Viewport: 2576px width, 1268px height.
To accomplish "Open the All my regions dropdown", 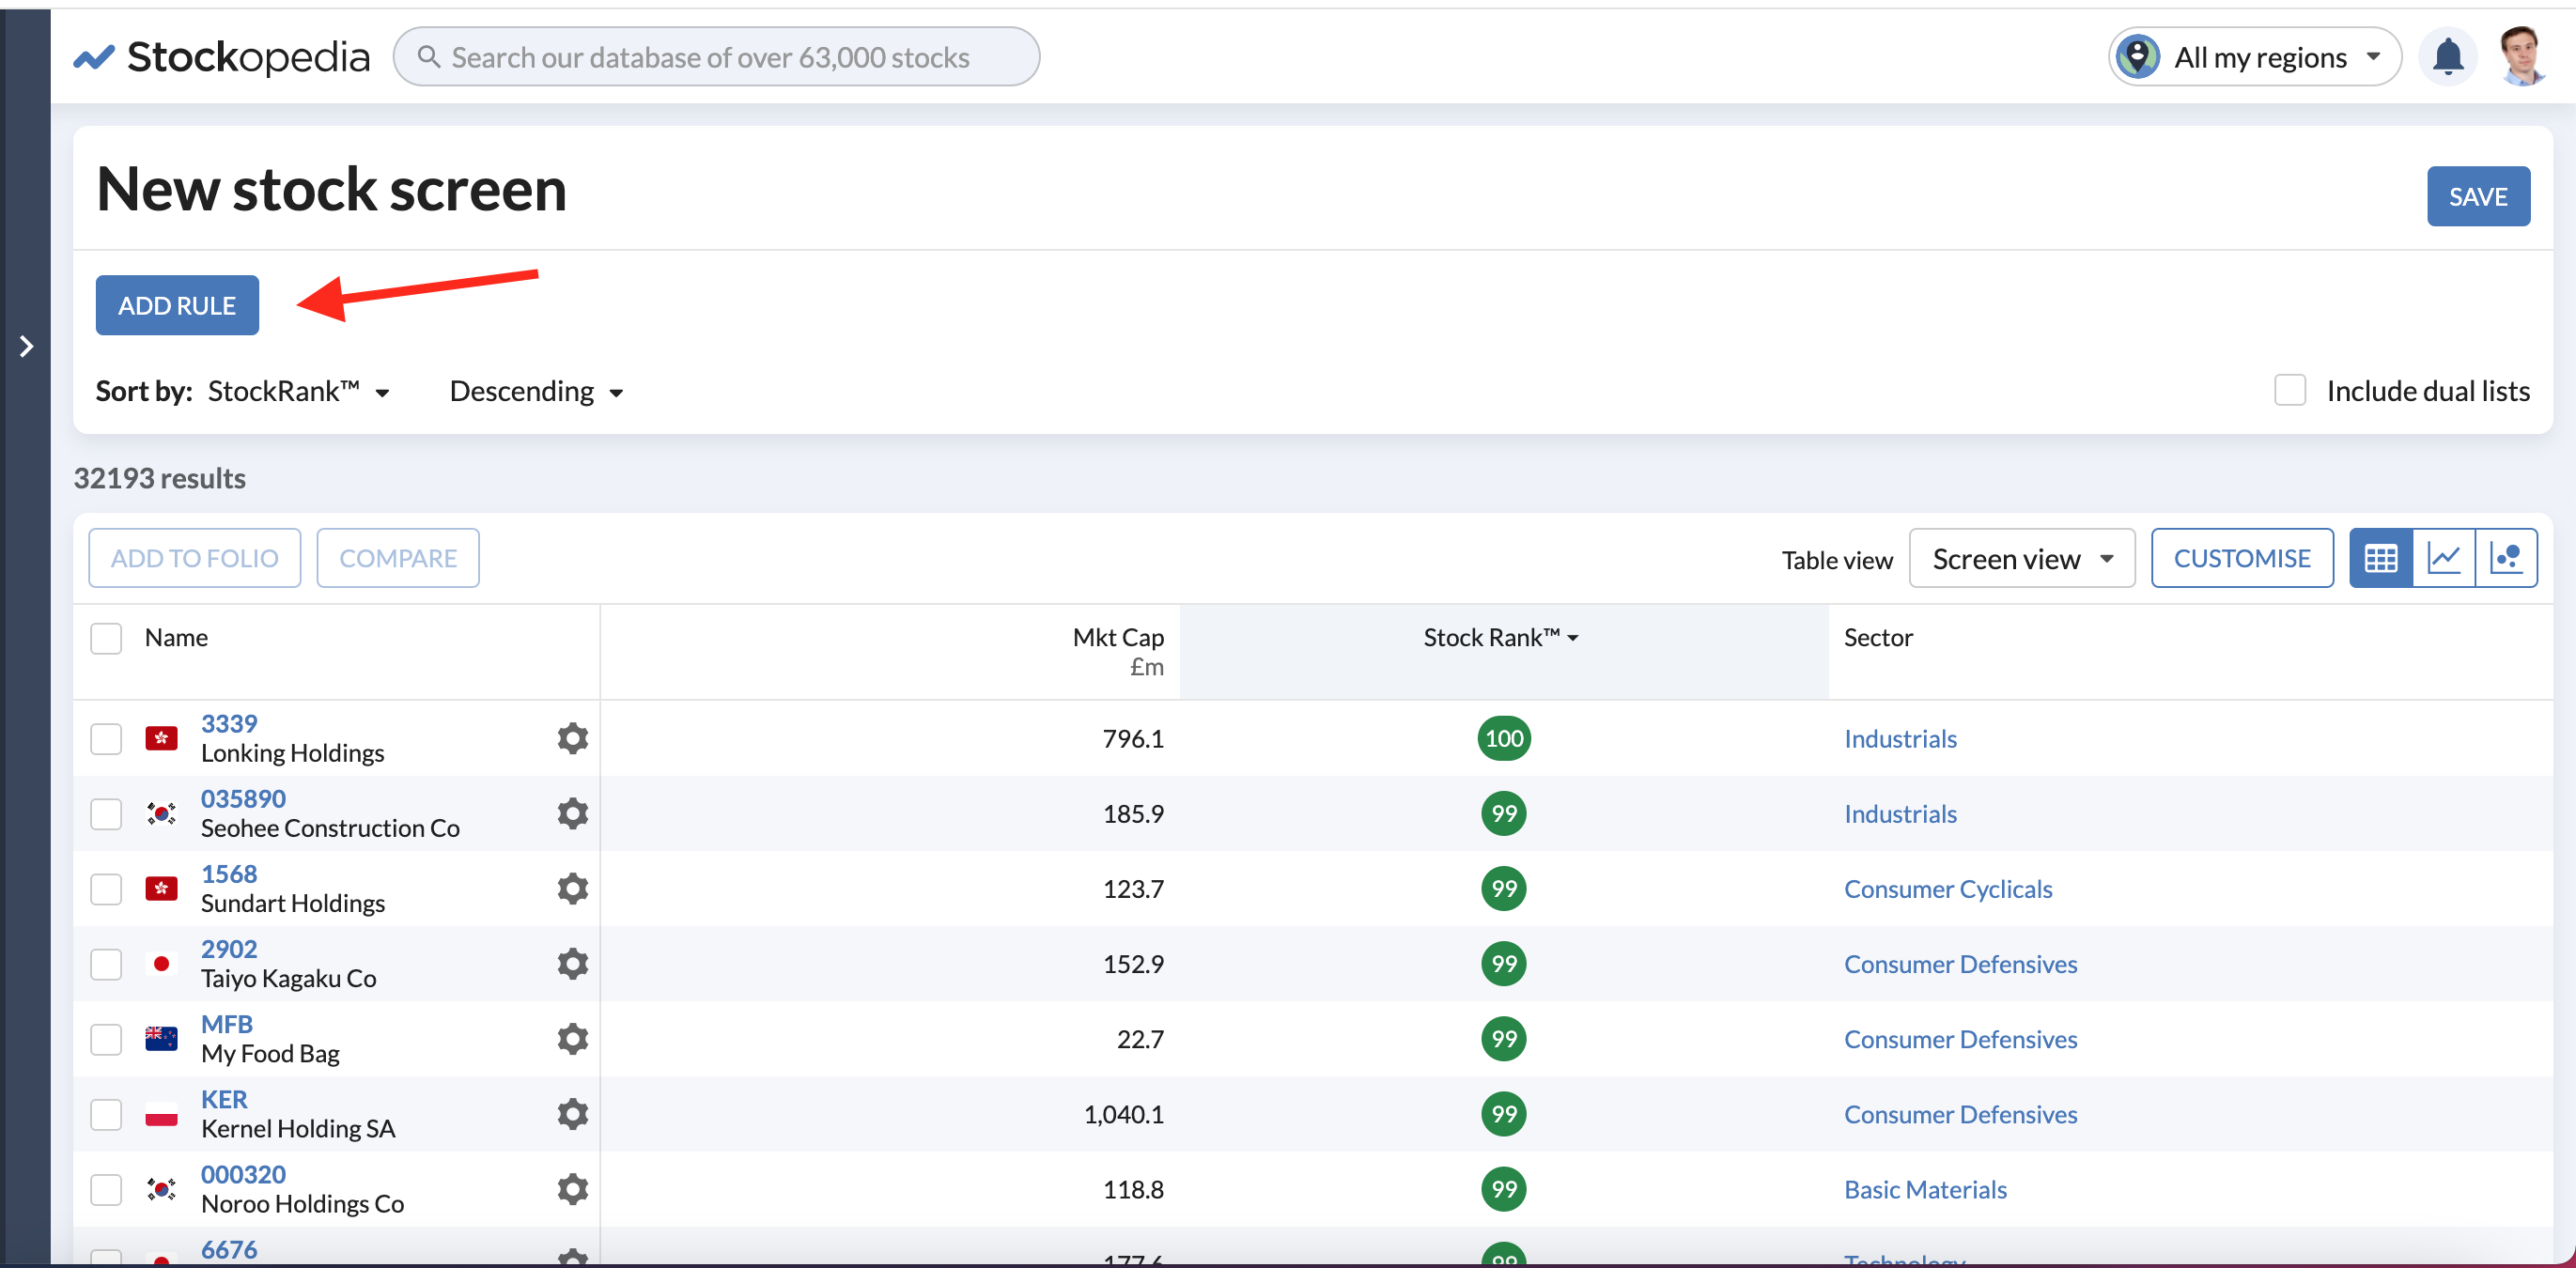I will click(x=2254, y=57).
